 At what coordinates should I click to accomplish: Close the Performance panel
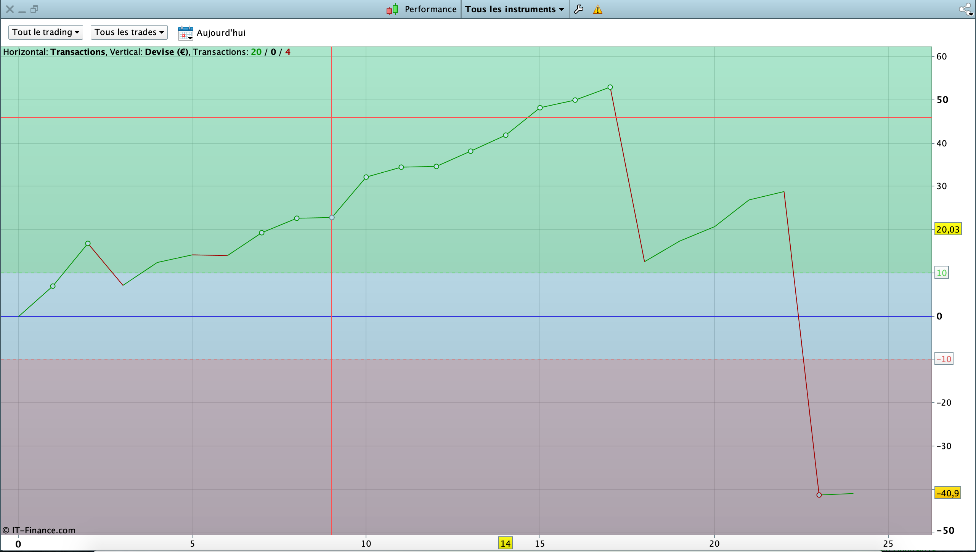point(10,9)
